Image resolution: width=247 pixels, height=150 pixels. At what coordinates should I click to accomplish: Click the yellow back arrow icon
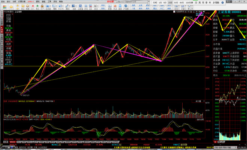11,7
